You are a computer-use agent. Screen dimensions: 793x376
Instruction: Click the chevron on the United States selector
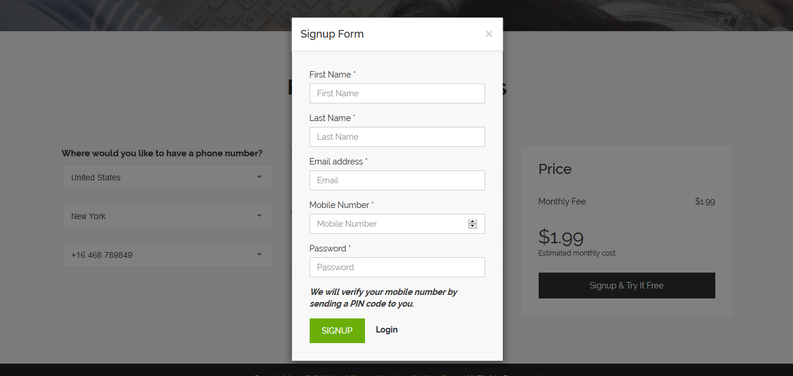tap(259, 177)
